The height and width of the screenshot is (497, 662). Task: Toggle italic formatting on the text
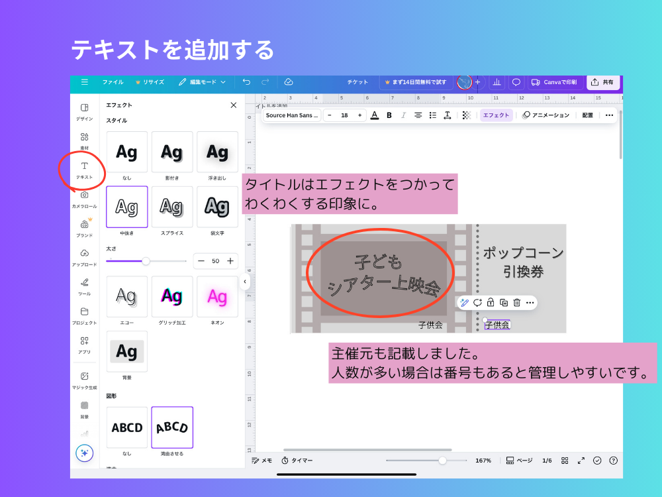[x=404, y=115]
